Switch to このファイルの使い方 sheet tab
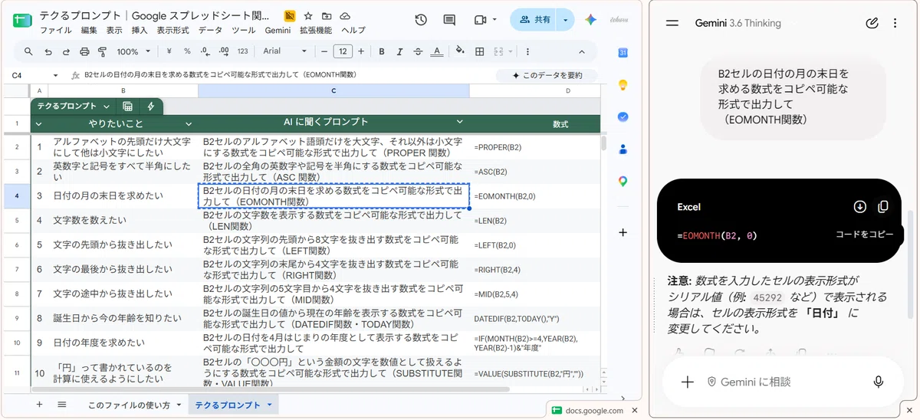 (130, 405)
